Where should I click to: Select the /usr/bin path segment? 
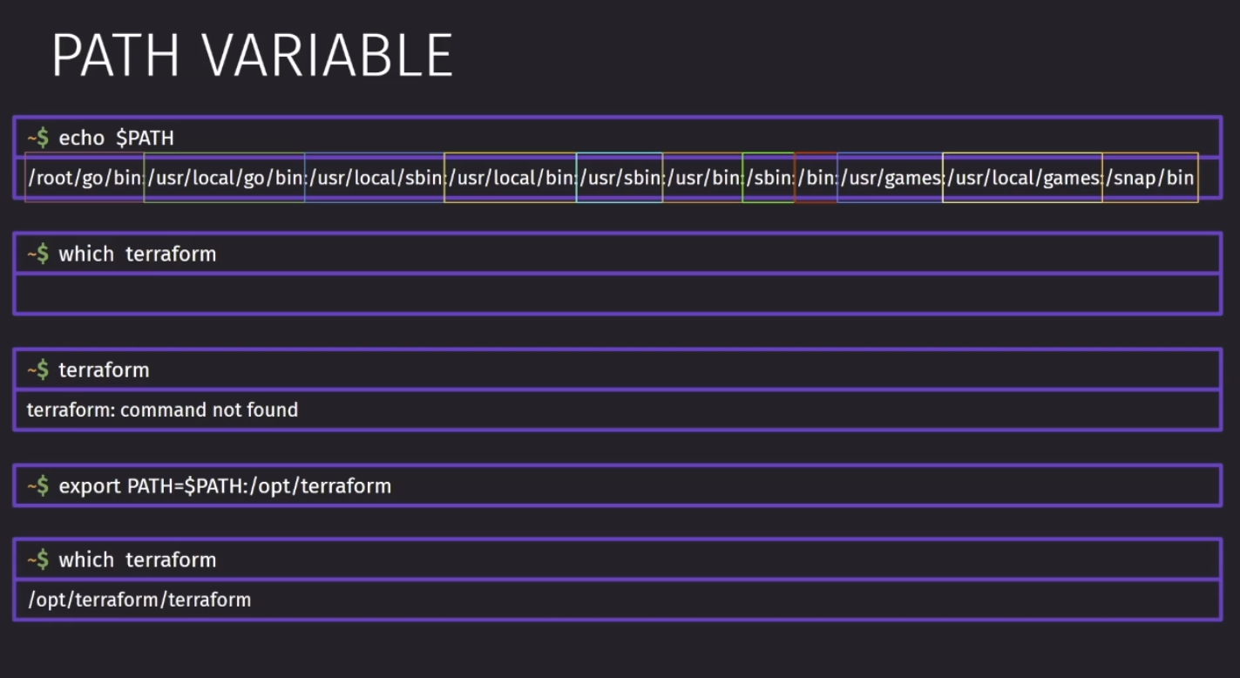click(703, 178)
